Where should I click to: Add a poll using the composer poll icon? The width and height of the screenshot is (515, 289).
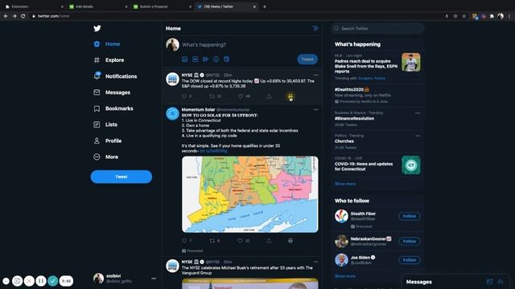click(206, 59)
